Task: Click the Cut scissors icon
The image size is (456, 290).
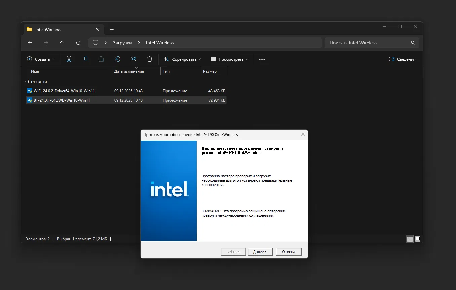Action: click(x=69, y=59)
